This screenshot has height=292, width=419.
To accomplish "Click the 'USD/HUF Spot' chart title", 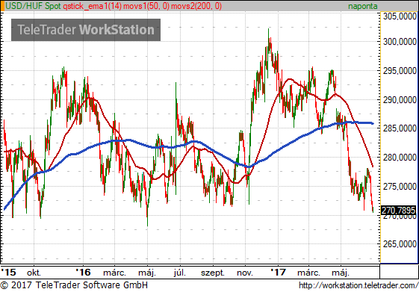I will pyautogui.click(x=33, y=6).
